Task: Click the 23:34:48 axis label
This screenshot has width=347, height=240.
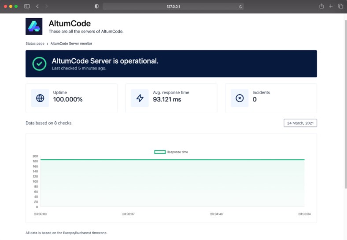Action: coord(216,214)
